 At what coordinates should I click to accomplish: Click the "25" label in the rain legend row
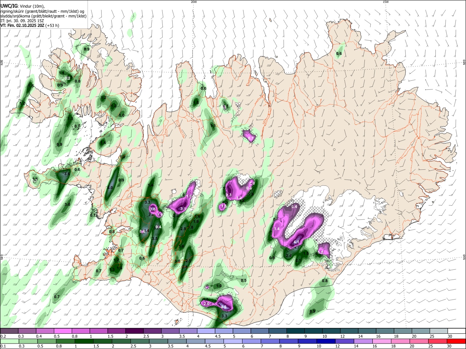click(x=431, y=346)
